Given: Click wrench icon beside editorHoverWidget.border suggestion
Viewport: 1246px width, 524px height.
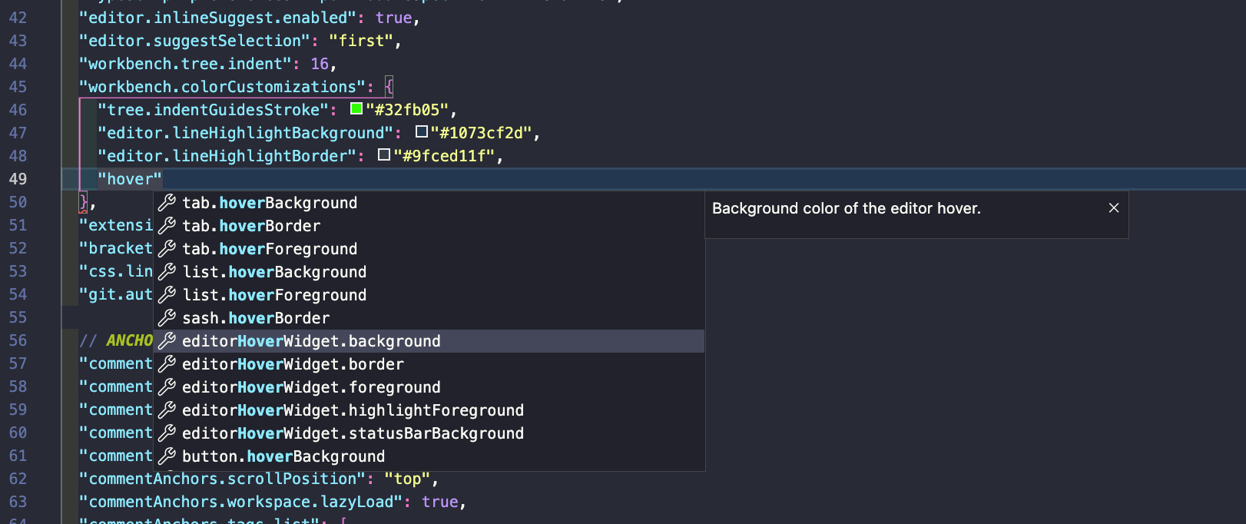Looking at the screenshot, I should [x=167, y=364].
